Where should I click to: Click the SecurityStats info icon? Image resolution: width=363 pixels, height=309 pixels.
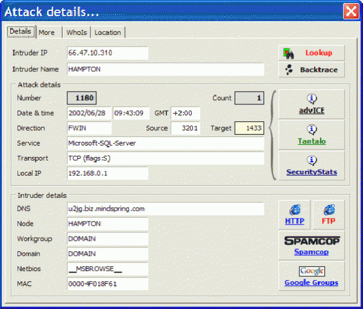pyautogui.click(x=312, y=160)
